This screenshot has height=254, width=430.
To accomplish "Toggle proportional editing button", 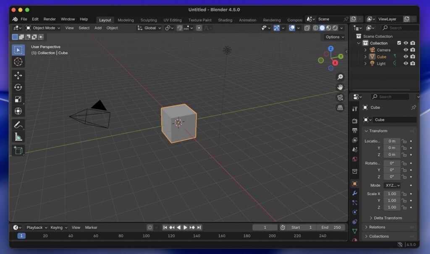I will click(199, 28).
